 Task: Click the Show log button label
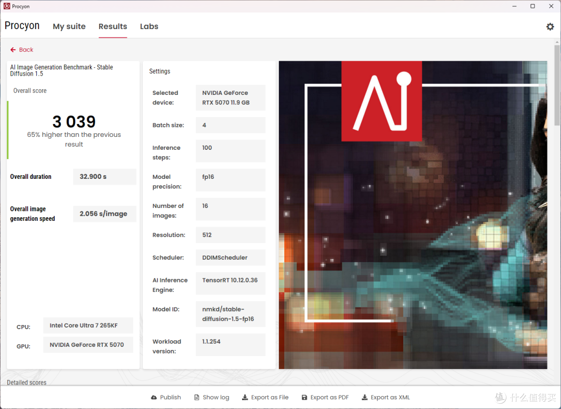[216, 397]
